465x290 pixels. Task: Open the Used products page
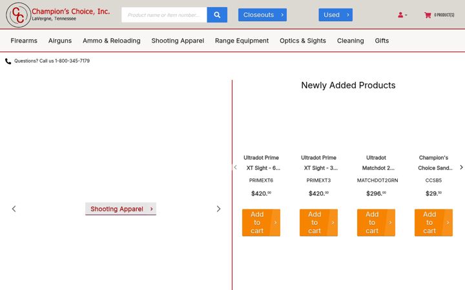[336, 15]
